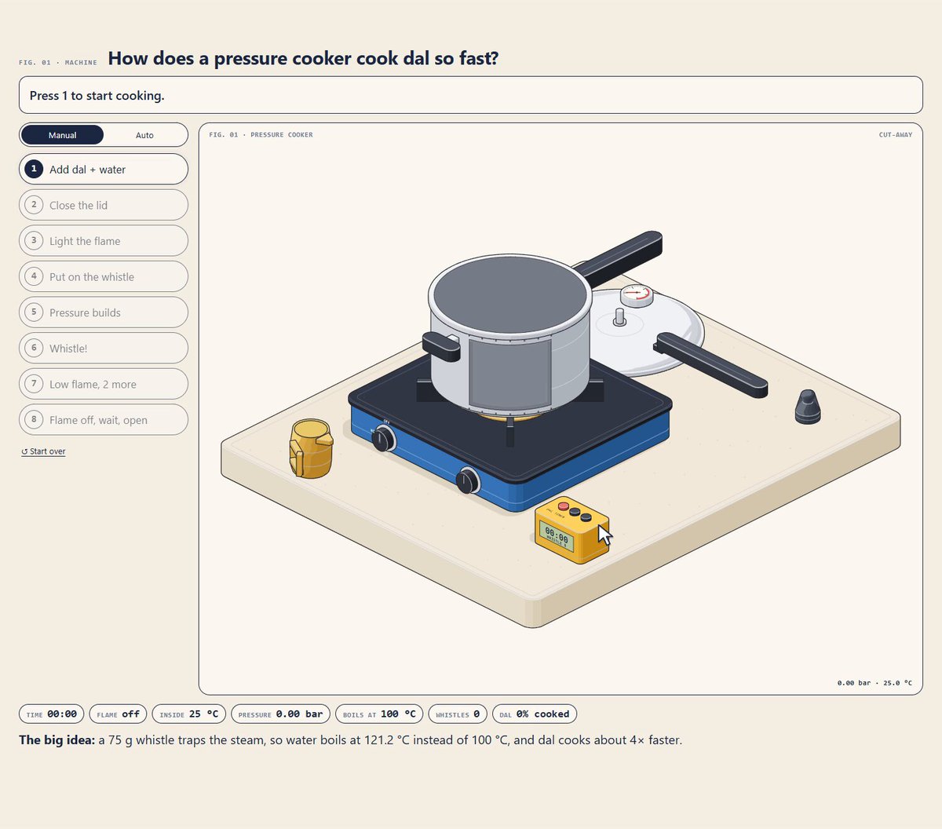Click the pressure gauge dial on the lid
Screen dimensions: 942x829
[x=637, y=295]
